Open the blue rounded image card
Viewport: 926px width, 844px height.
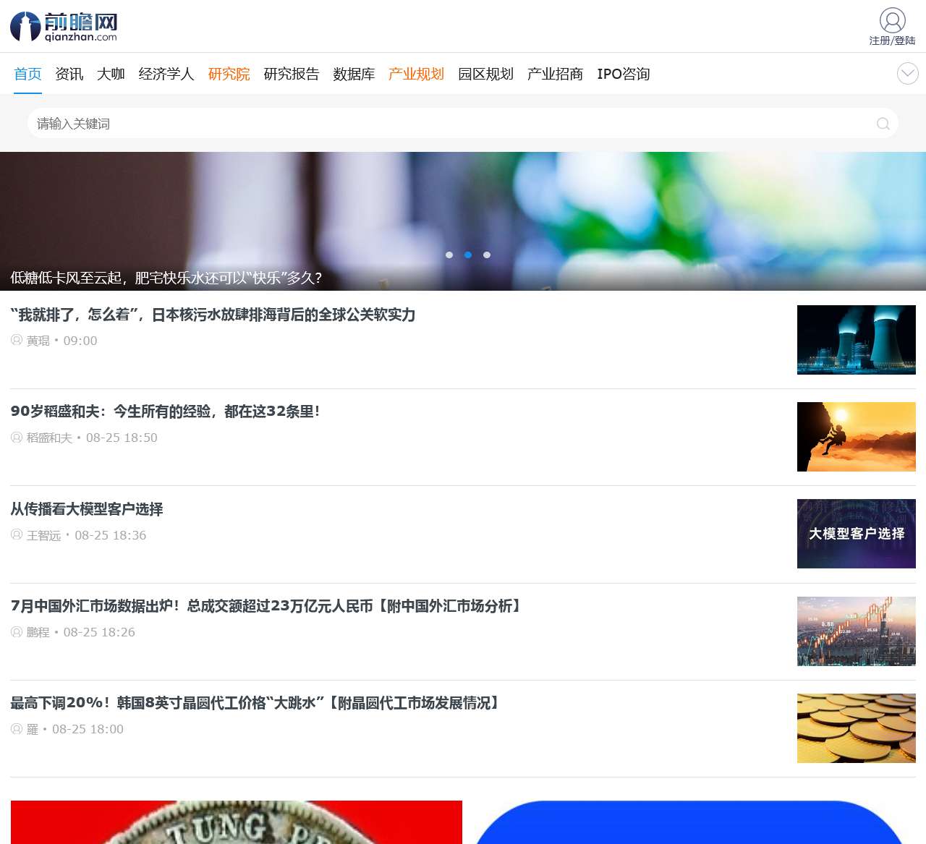[689, 822]
